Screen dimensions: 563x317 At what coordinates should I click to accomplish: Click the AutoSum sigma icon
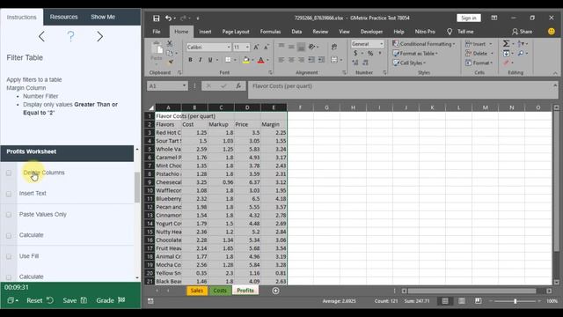pyautogui.click(x=506, y=43)
